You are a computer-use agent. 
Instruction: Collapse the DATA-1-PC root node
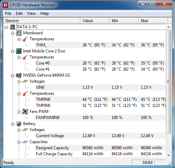click(6, 27)
